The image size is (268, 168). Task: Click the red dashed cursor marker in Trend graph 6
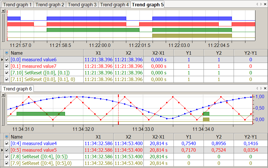click(x=118, y=96)
